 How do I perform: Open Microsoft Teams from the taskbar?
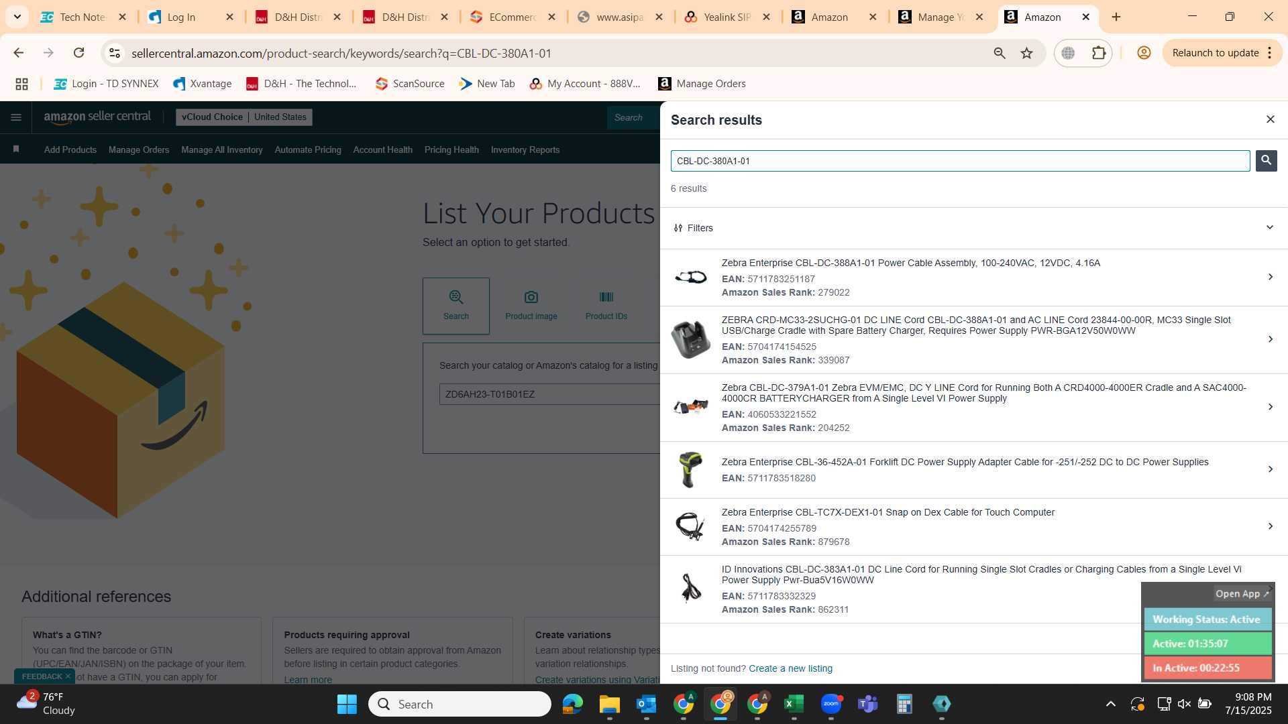[x=868, y=704]
